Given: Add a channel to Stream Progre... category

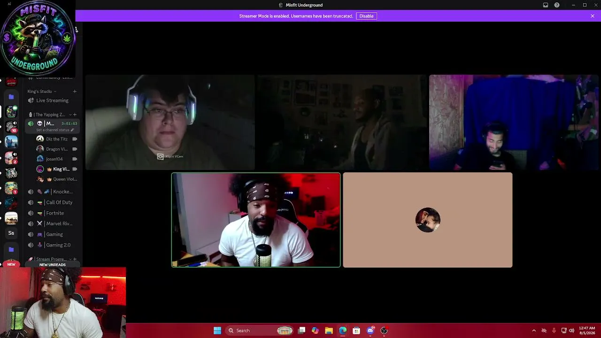Looking at the screenshot, I should click(75, 259).
